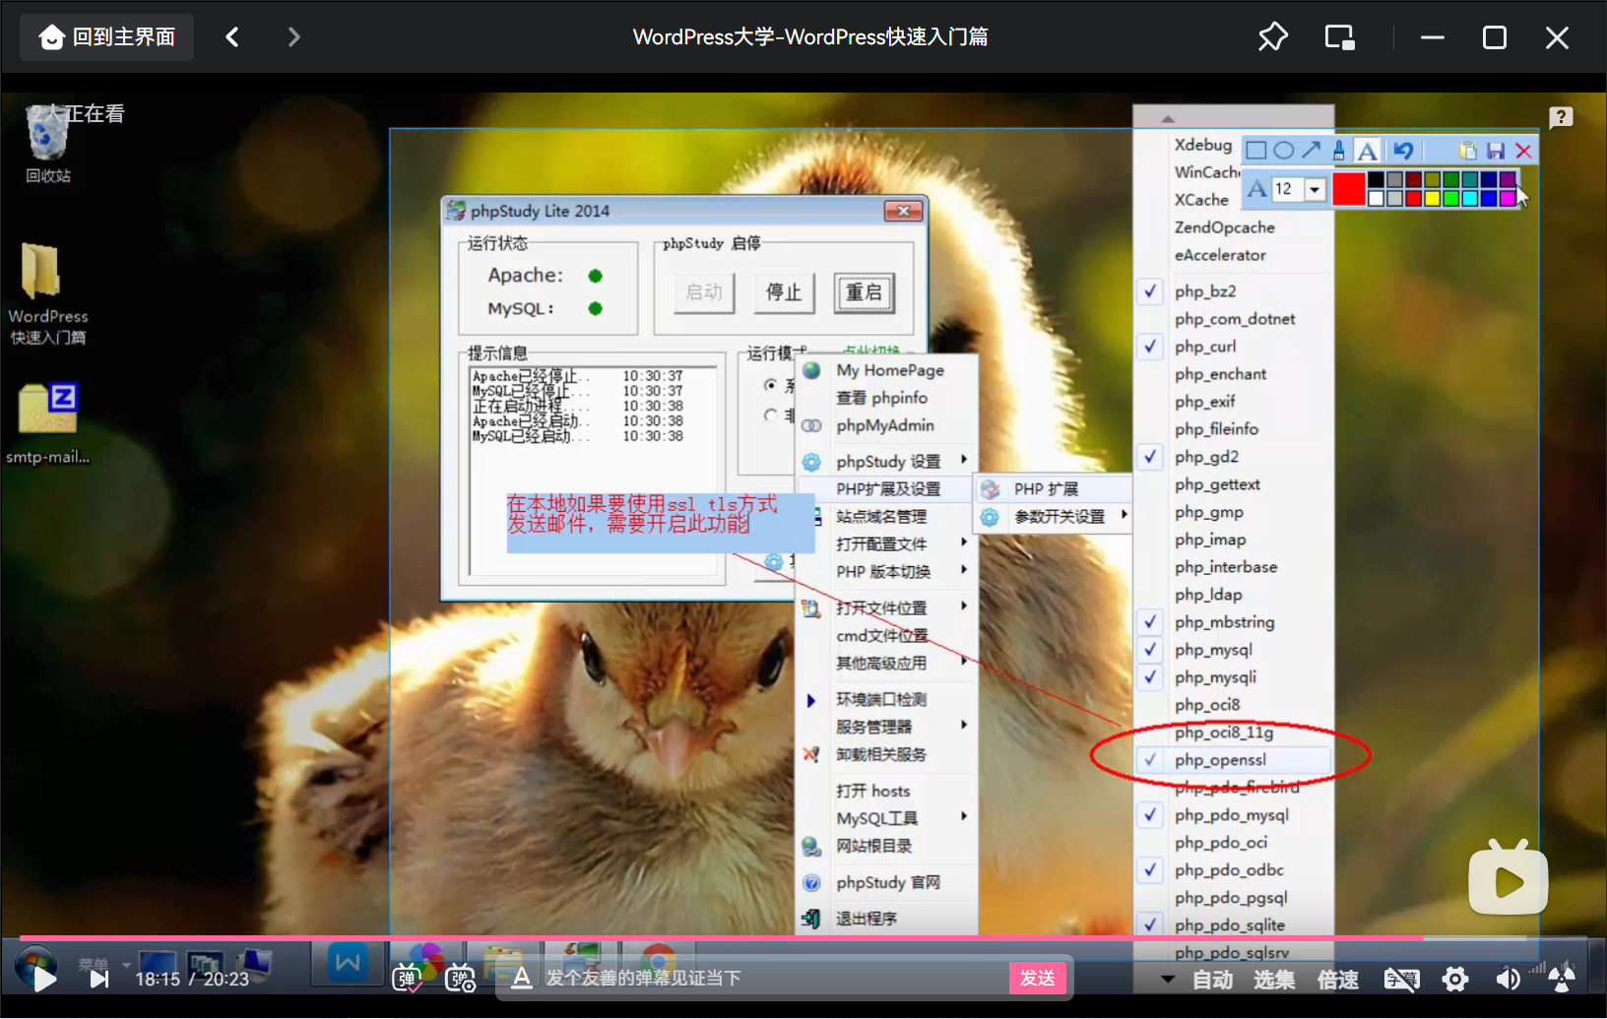Open My HomePage menu item
The height and width of the screenshot is (1019, 1607).
886,370
